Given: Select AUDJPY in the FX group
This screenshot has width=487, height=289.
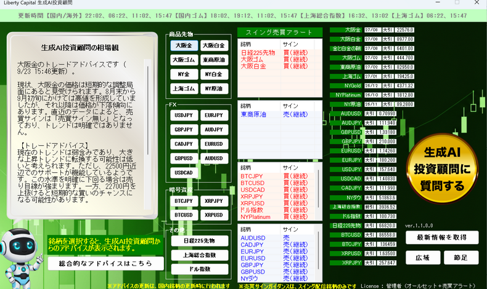Looking at the screenshot, I should coord(214,130).
